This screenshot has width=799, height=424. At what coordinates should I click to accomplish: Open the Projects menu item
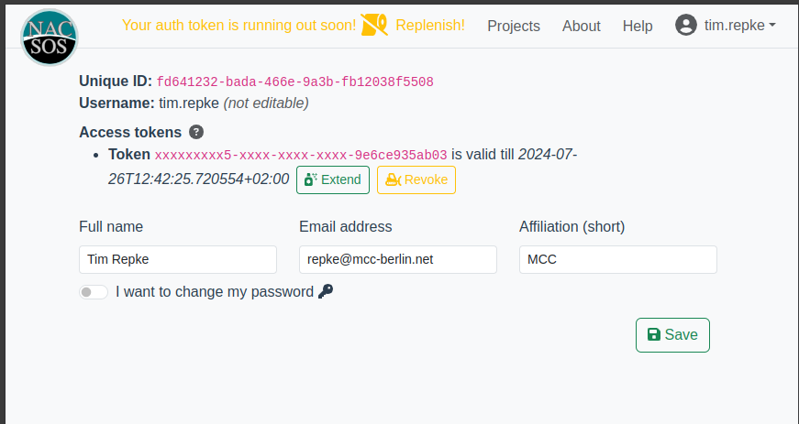[x=514, y=27]
